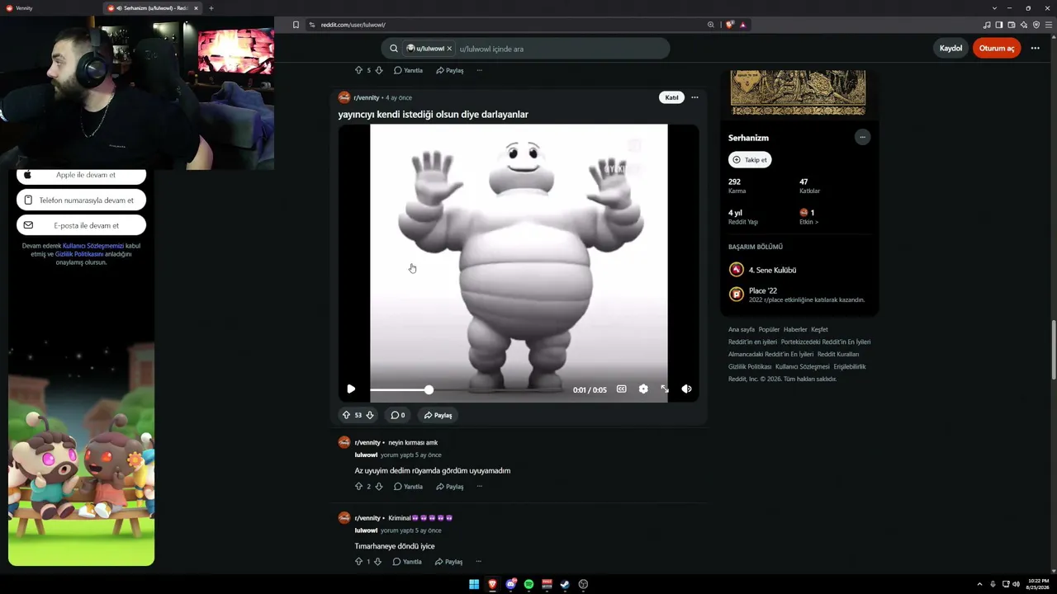Viewport: 1057px width, 594px height.
Task: Open the Windows Start menu
Action: 474,584
